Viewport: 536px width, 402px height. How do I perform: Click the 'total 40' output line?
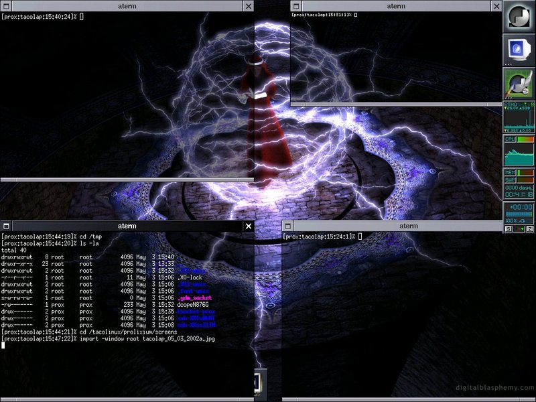(x=13, y=250)
